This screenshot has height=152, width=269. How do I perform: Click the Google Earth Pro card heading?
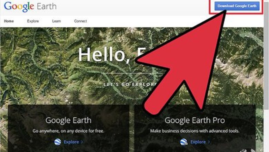[x=195, y=121]
